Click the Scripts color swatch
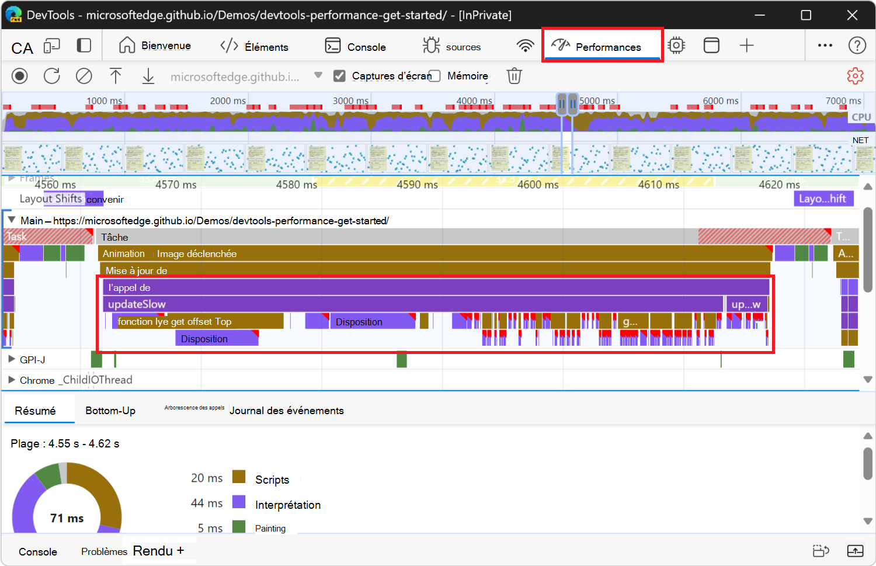 coord(239,477)
